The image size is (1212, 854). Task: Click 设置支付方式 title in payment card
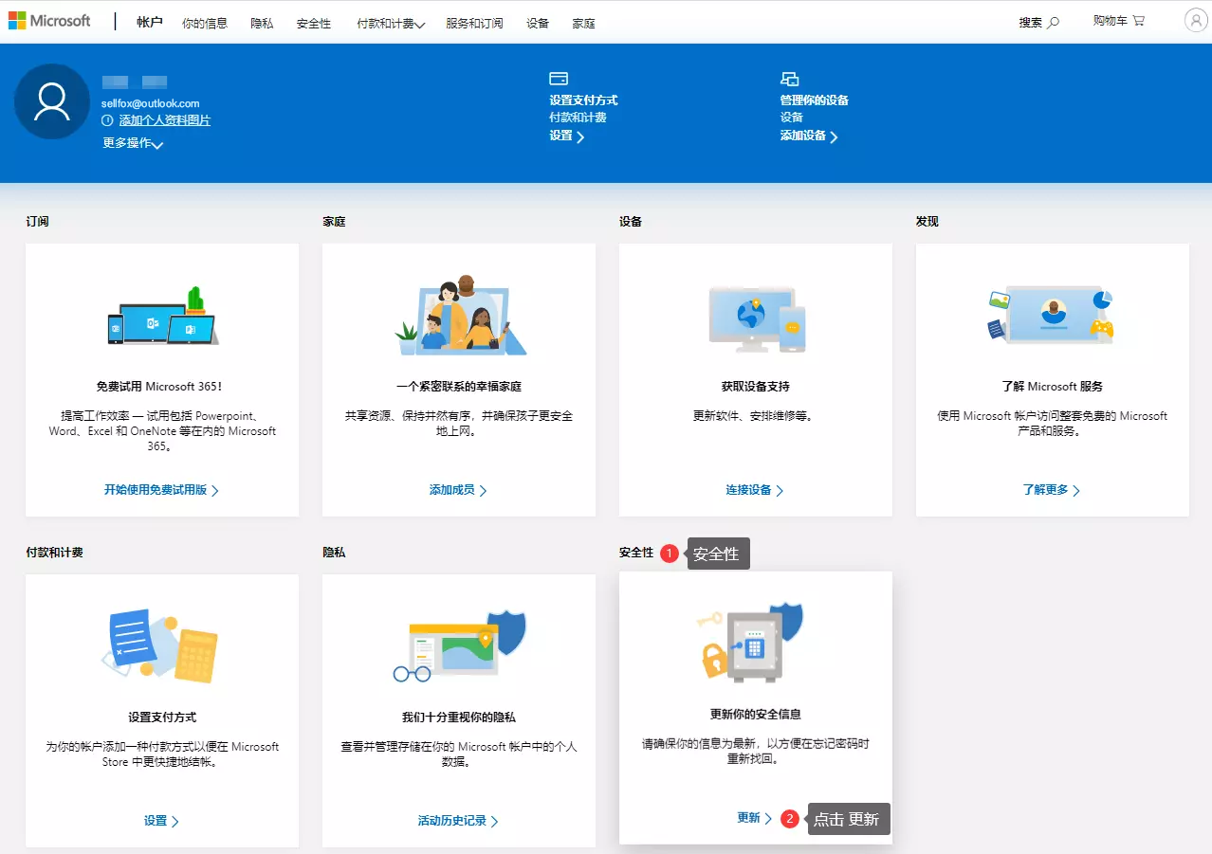pyautogui.click(x=162, y=718)
